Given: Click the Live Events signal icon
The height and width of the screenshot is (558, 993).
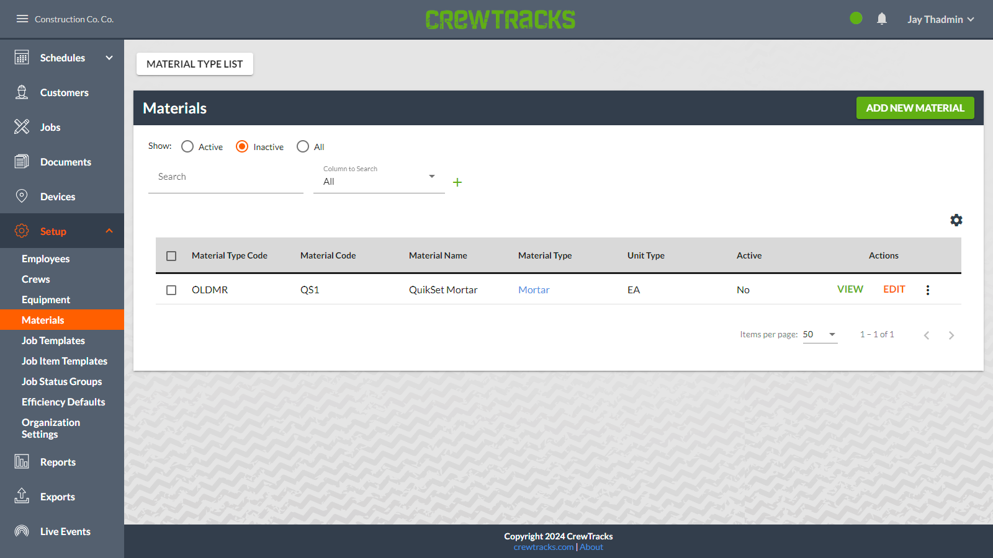Looking at the screenshot, I should pos(22,531).
